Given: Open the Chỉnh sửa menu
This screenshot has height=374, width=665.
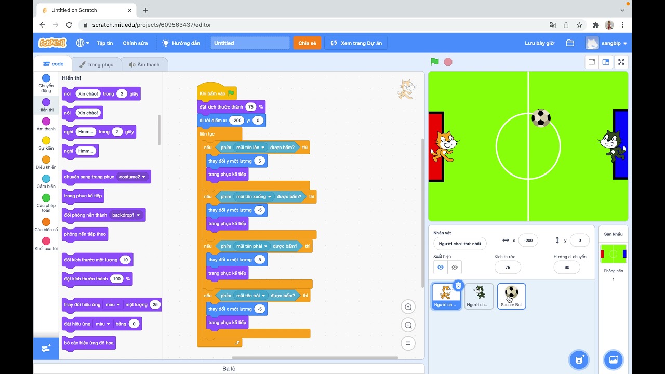Looking at the screenshot, I should 135,43.
